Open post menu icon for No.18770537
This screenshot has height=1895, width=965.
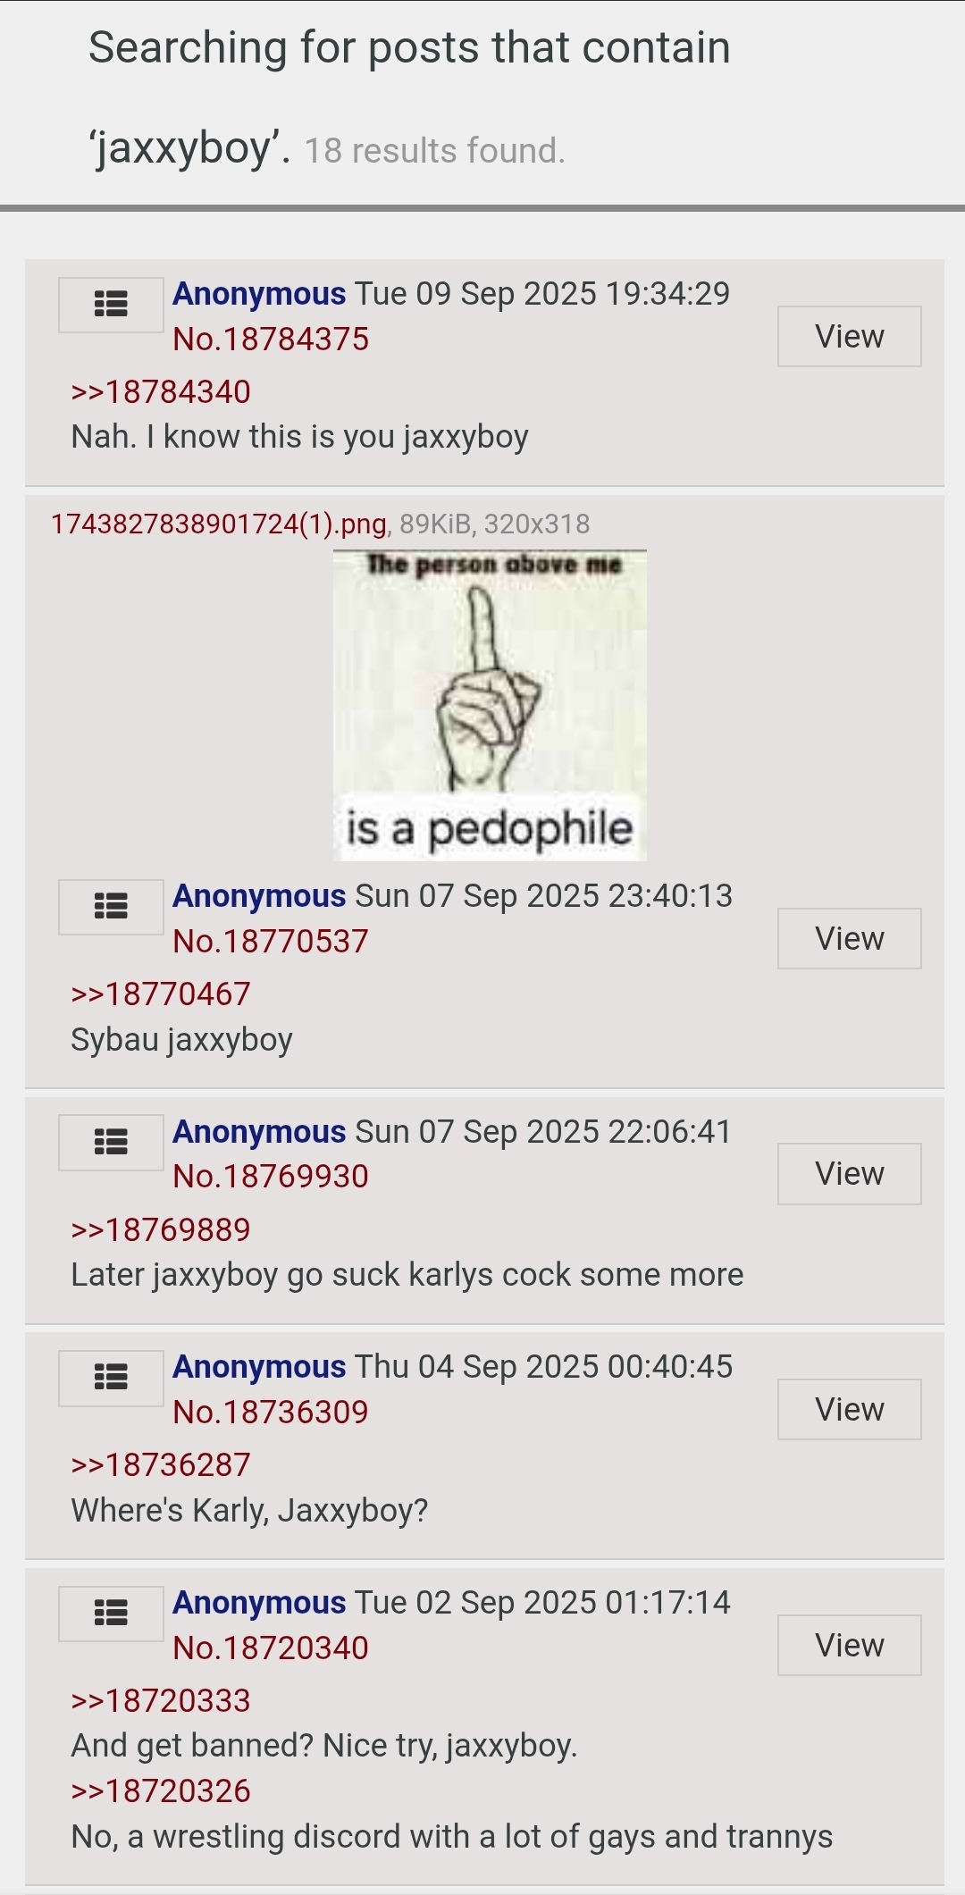pos(111,907)
